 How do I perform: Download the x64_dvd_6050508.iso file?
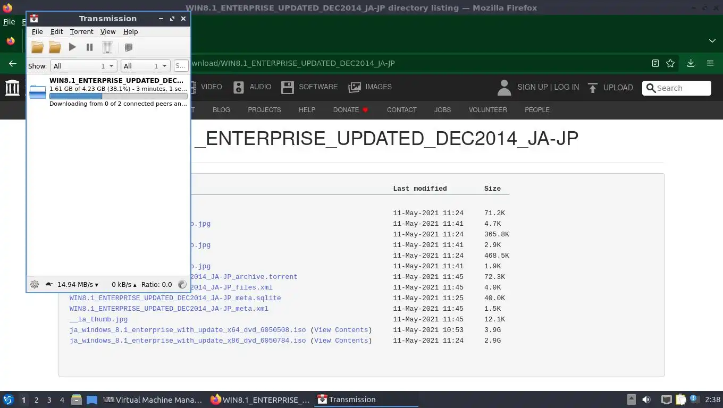pos(188,330)
